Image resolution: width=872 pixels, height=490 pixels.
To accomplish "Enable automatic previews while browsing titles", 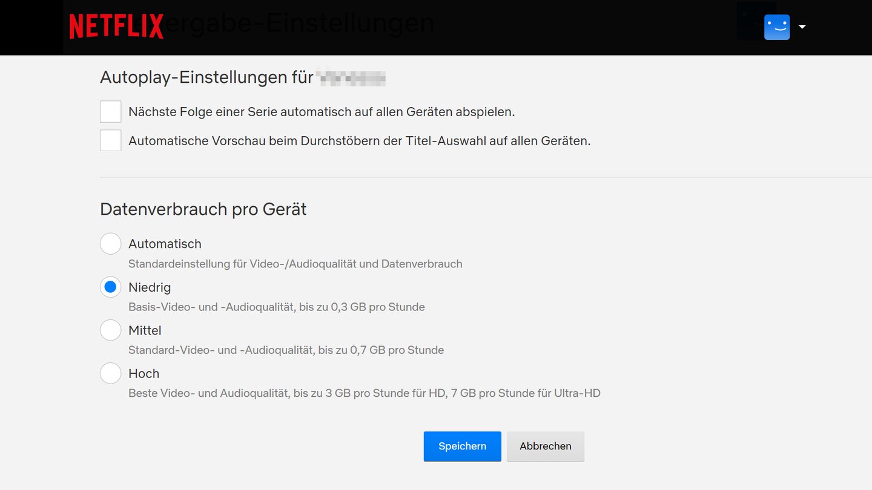I will [x=110, y=140].
